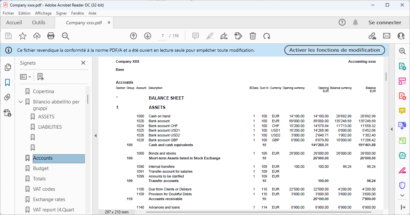The height and width of the screenshot is (215, 410).
Task: Select the LIABILITIES bookmark
Action: pyautogui.click(x=50, y=127)
